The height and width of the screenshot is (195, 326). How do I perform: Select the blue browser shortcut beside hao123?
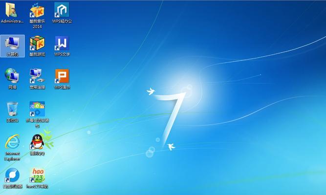click(x=12, y=175)
